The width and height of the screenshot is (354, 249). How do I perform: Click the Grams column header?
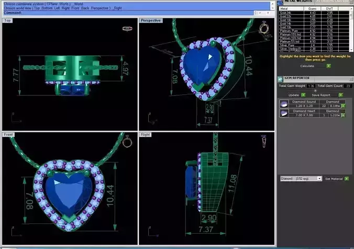[312, 8]
